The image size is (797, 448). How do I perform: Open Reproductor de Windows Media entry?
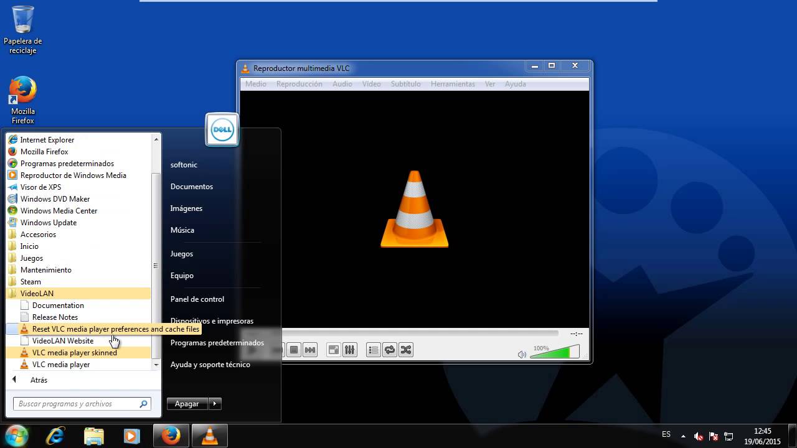pyautogui.click(x=78, y=175)
